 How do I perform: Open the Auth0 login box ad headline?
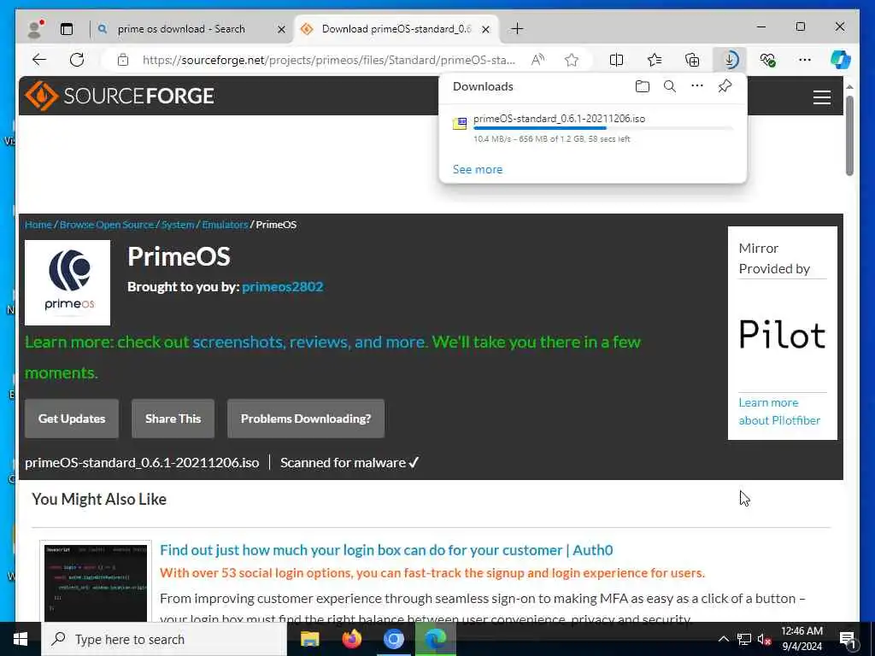[x=386, y=550]
